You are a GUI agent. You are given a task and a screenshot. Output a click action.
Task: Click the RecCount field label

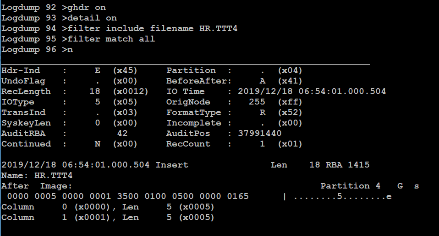pyautogui.click(x=188, y=144)
